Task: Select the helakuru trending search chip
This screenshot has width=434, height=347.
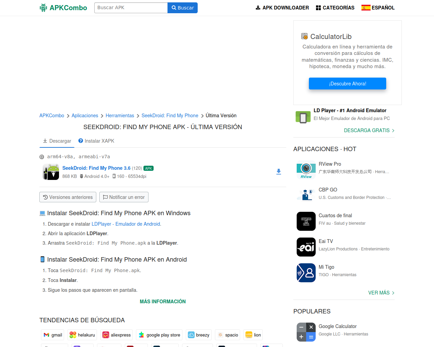Action: (x=82, y=335)
